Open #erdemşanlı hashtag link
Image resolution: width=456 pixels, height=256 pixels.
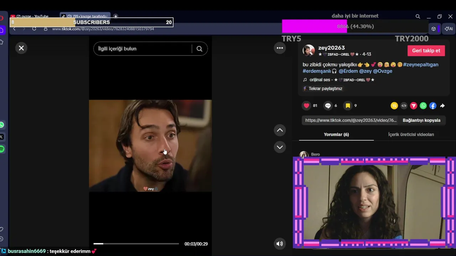(x=317, y=71)
